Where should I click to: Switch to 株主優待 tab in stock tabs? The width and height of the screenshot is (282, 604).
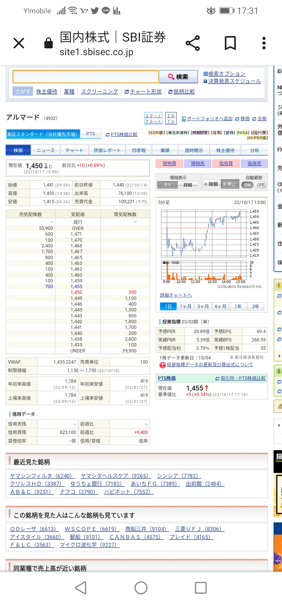tap(225, 150)
